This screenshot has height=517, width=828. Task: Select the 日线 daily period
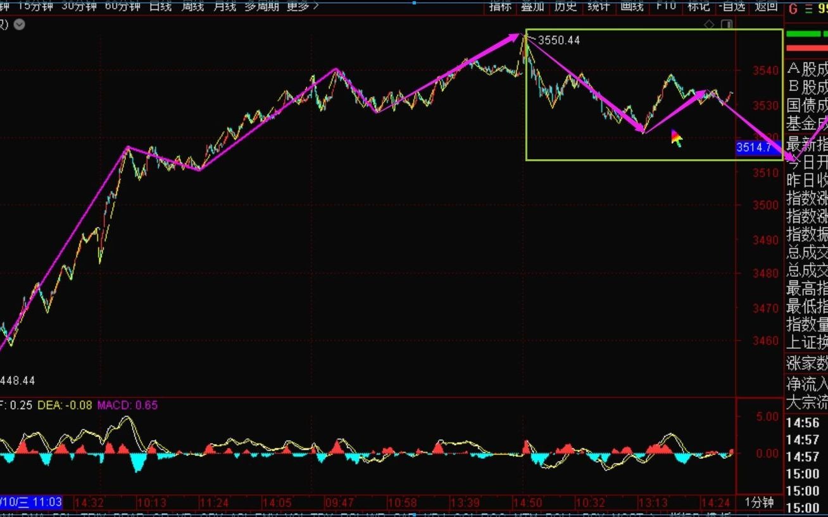coord(161,6)
